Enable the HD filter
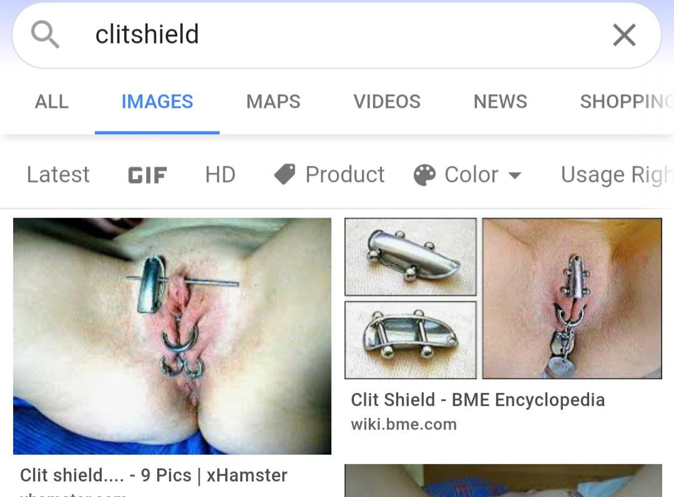The image size is (674, 497). [220, 175]
